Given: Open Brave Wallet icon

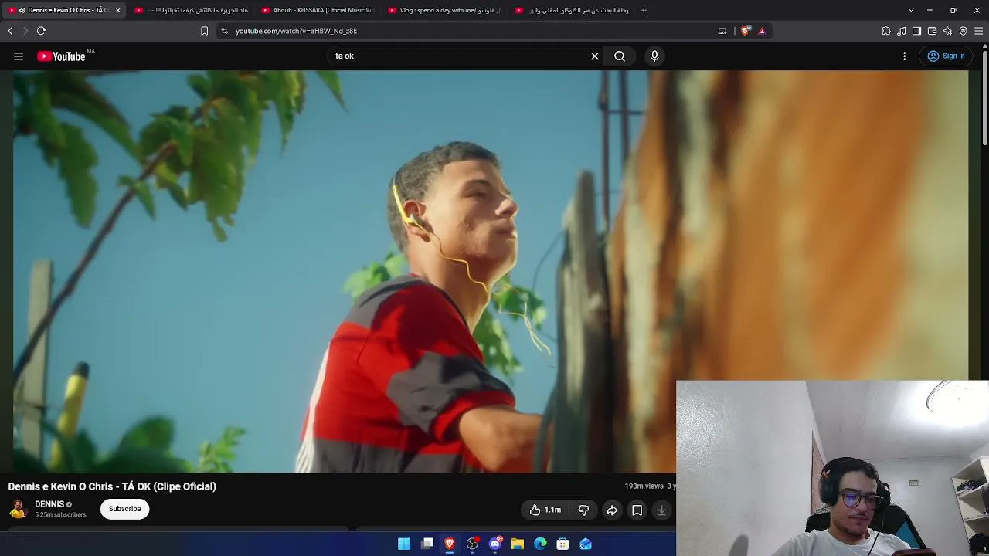Looking at the screenshot, I should tap(932, 31).
